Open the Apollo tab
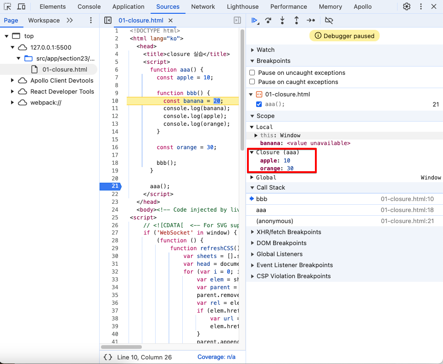The height and width of the screenshot is (364, 443). point(363,6)
